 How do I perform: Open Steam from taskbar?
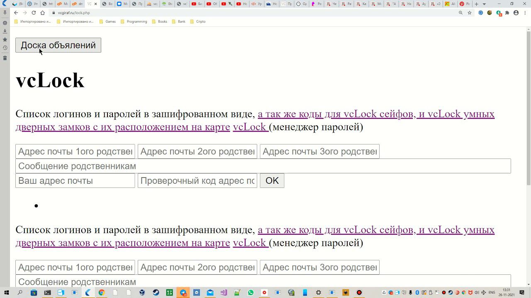[x=156, y=293]
